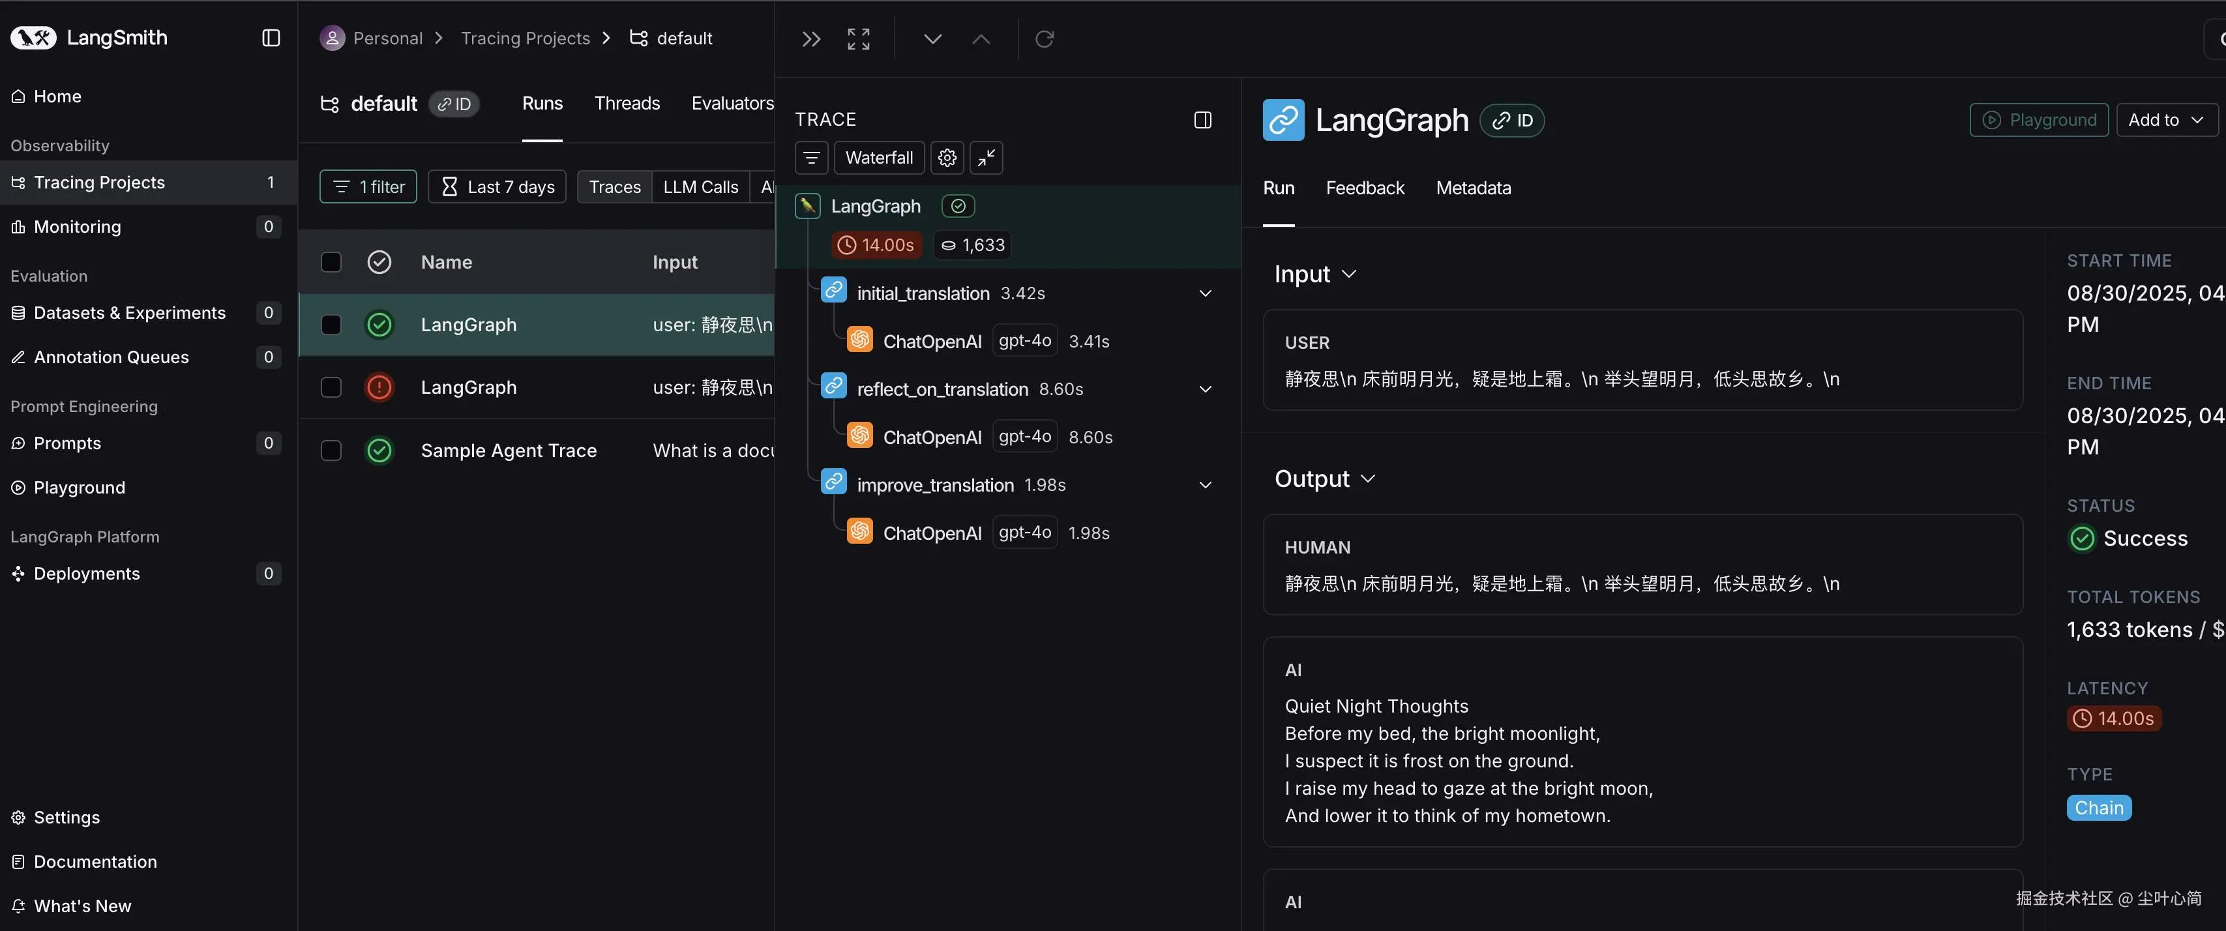This screenshot has height=931, width=2226.
Task: Click the LangGraph trace root parrot icon
Action: click(807, 206)
